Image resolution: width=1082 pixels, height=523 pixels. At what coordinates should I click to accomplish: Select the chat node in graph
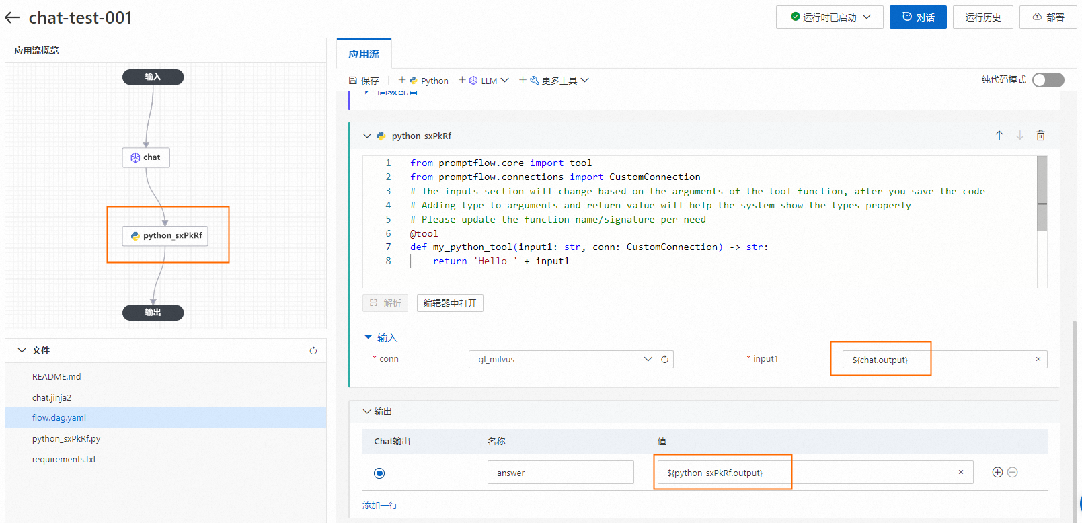click(146, 157)
